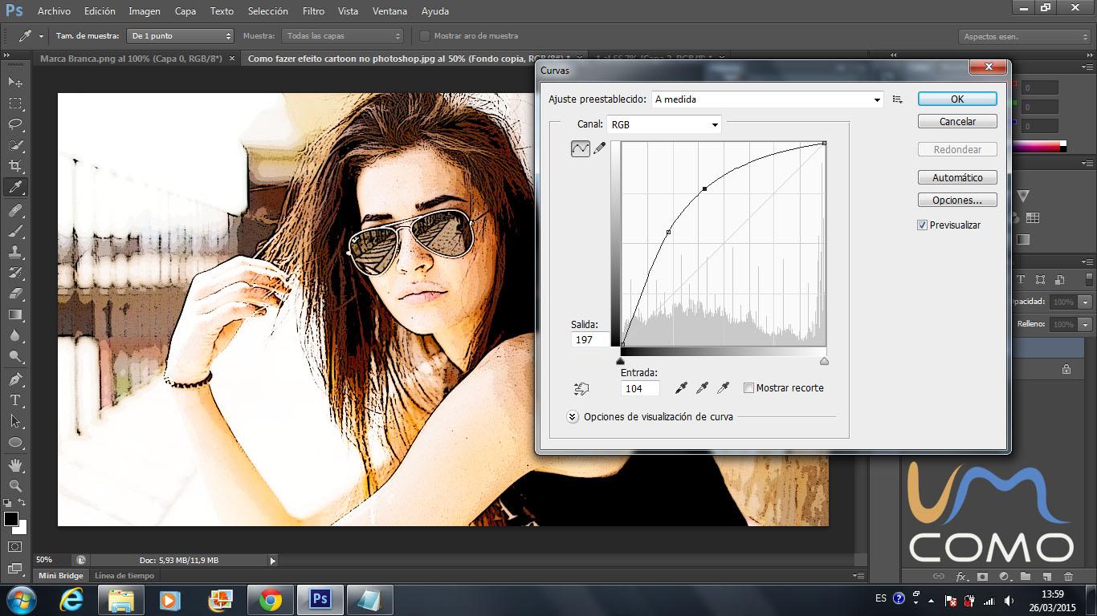Image resolution: width=1097 pixels, height=616 pixels.
Task: Disable the Previsualizar checkbox
Action: (x=922, y=225)
